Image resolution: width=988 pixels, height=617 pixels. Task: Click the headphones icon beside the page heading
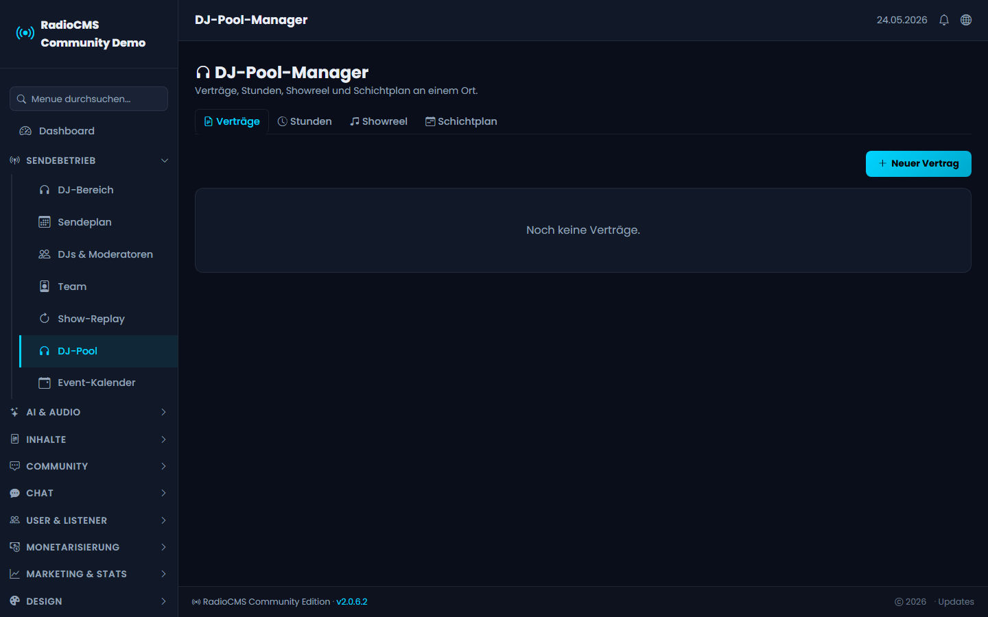coord(203,73)
